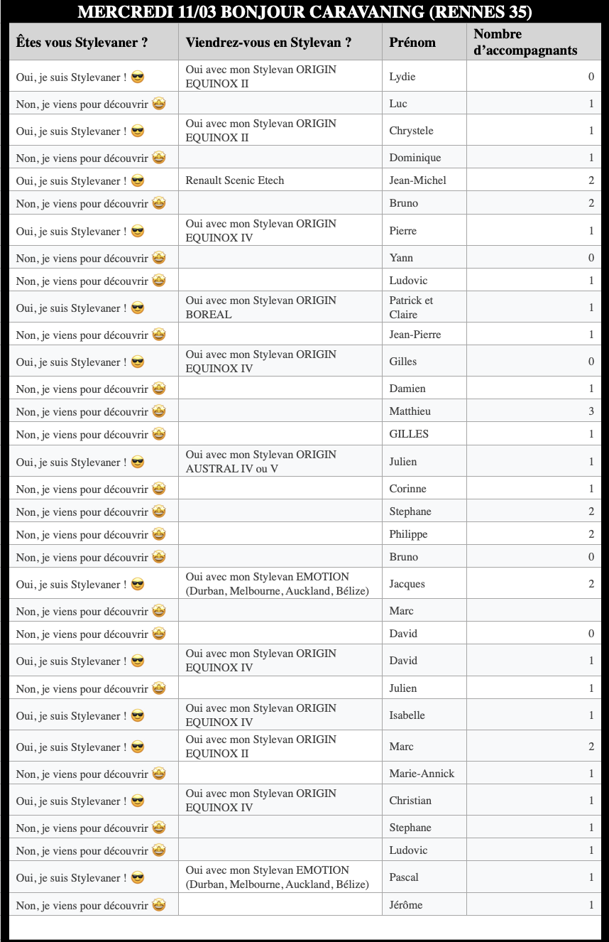The image size is (609, 942).
Task: Click the sunglasses emoji in Lydie's row
Action: (138, 77)
